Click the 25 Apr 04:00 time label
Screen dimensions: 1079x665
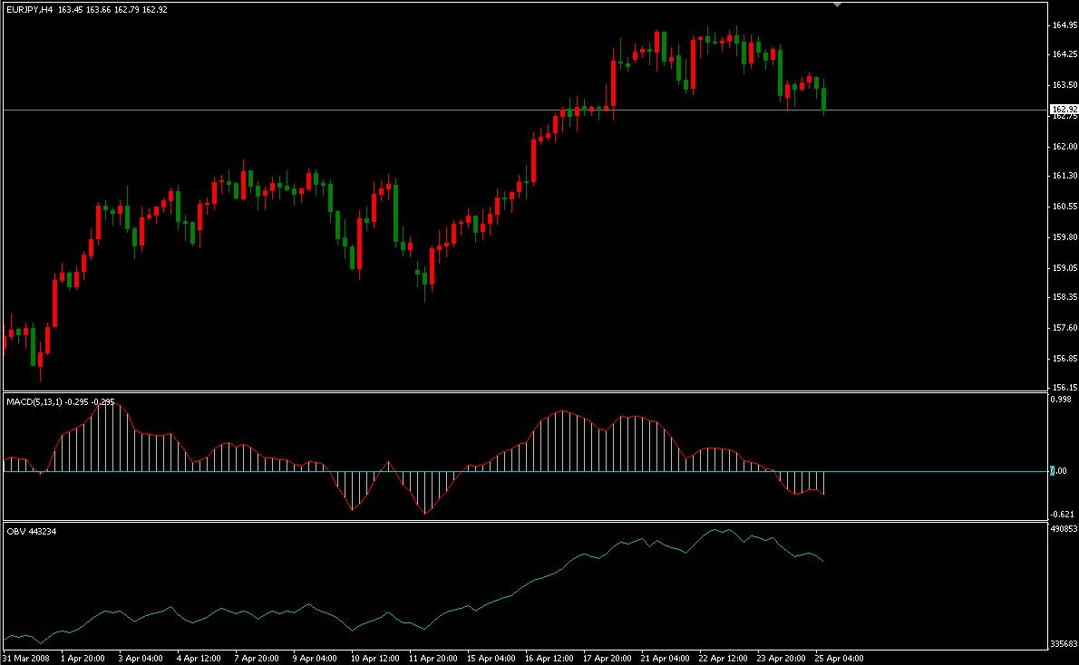839,658
